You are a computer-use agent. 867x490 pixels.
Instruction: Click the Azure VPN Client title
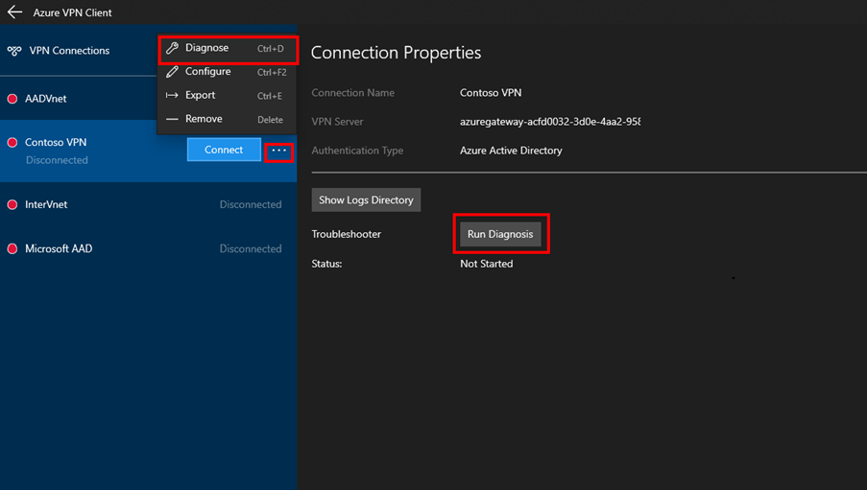coord(72,12)
